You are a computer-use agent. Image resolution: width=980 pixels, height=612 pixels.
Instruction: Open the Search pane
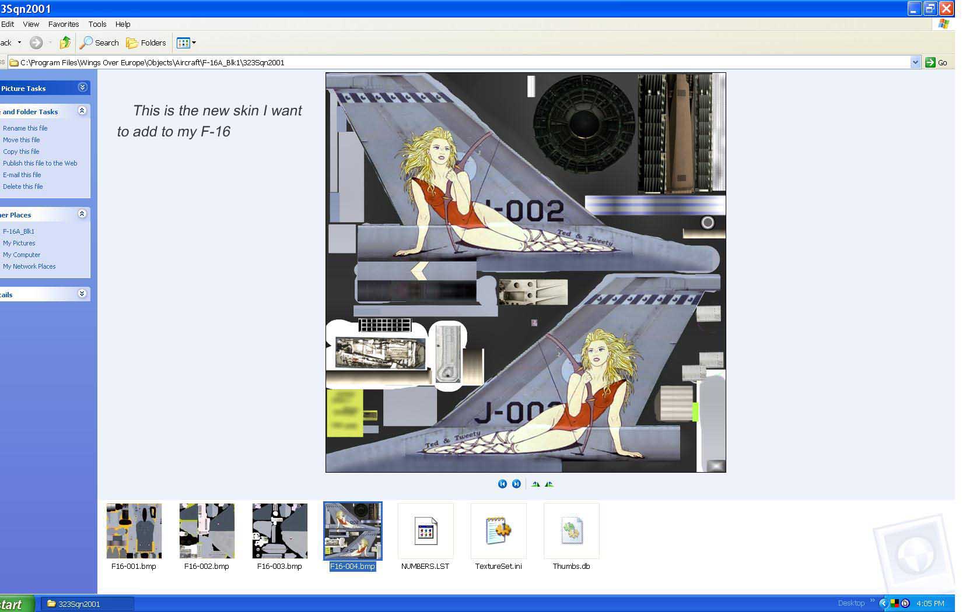(x=99, y=43)
